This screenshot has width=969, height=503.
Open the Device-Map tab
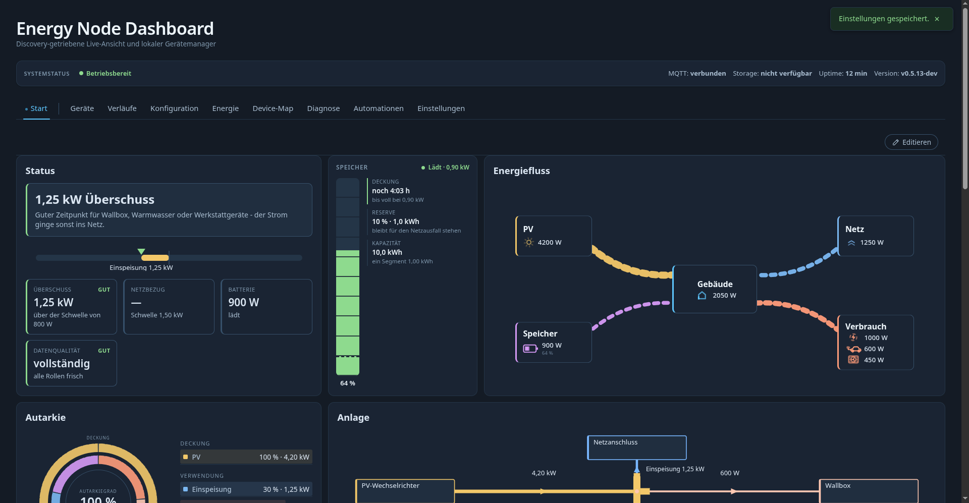click(273, 108)
